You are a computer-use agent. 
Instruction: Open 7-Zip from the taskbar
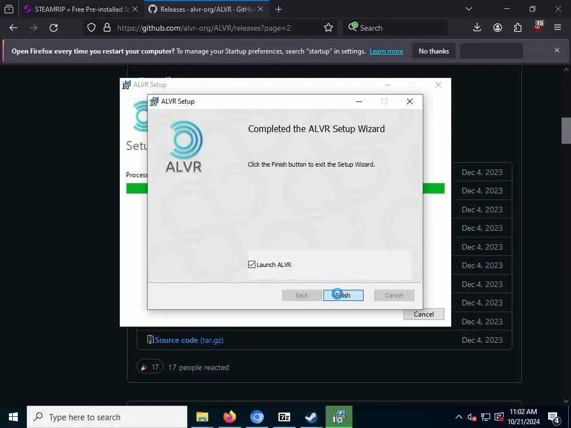[284, 417]
